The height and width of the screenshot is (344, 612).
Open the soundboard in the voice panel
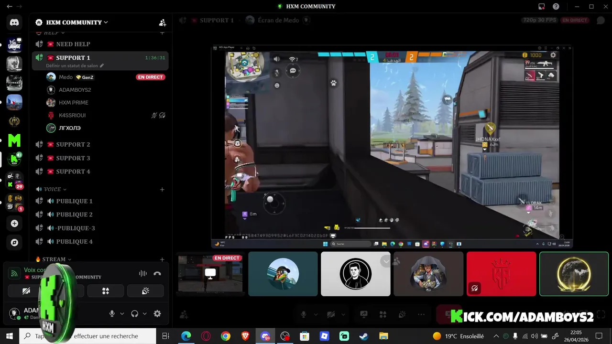pyautogui.click(x=145, y=290)
